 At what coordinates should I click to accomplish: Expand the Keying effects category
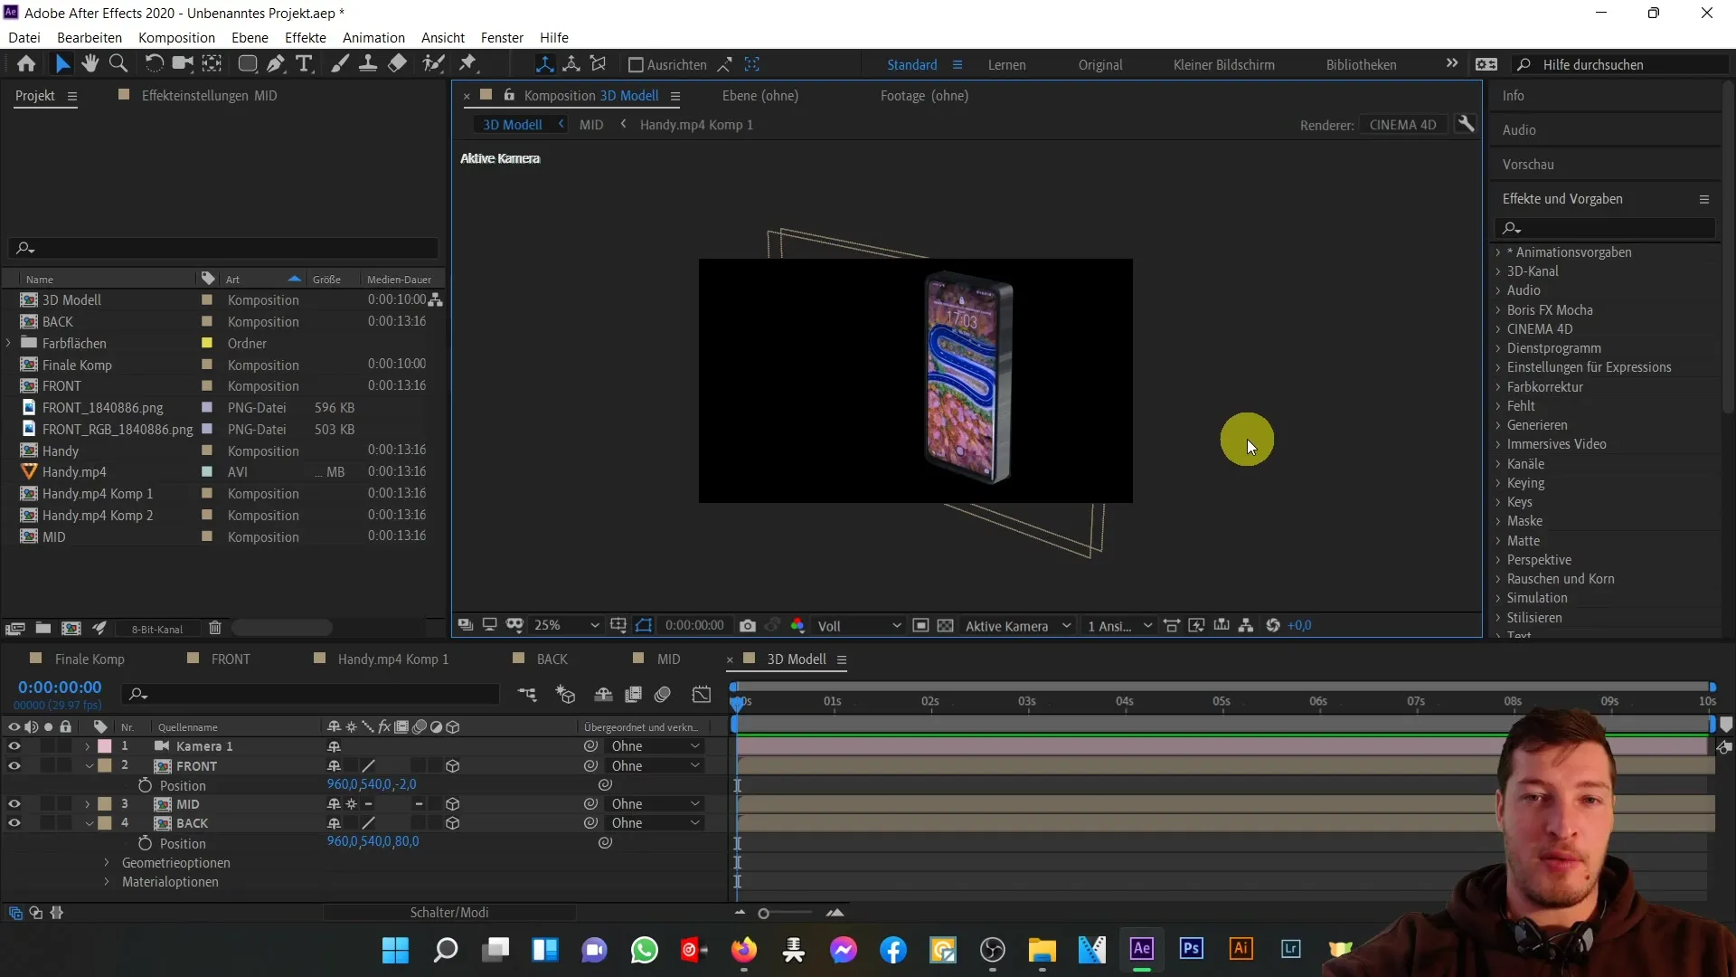click(x=1497, y=483)
